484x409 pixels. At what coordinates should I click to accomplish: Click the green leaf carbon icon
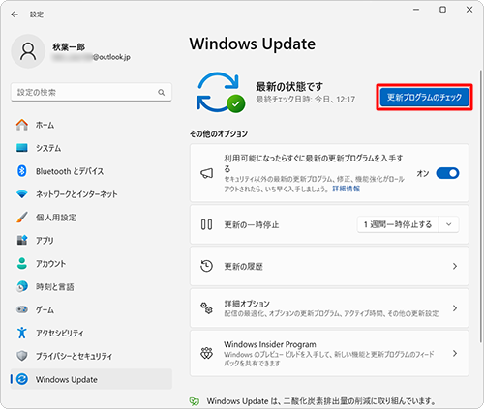pyautogui.click(x=195, y=401)
